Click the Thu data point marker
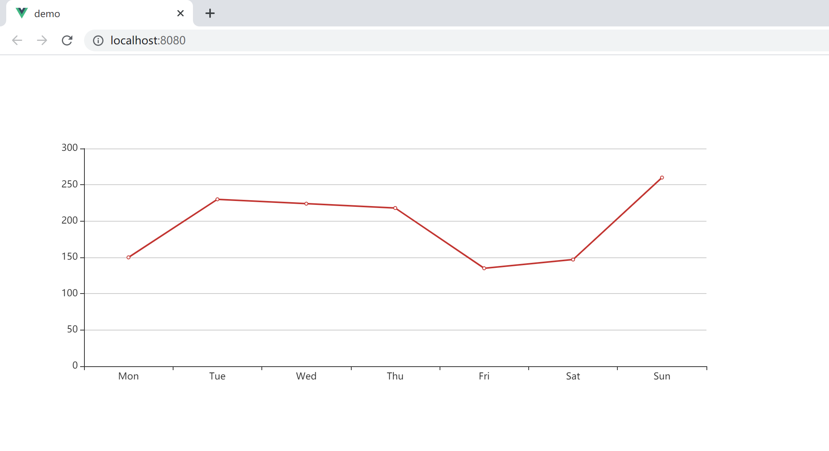 click(x=395, y=208)
